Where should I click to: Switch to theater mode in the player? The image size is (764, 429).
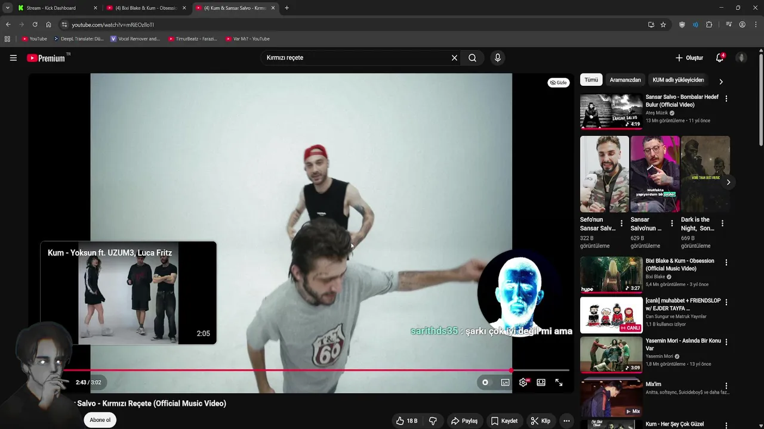point(541,383)
